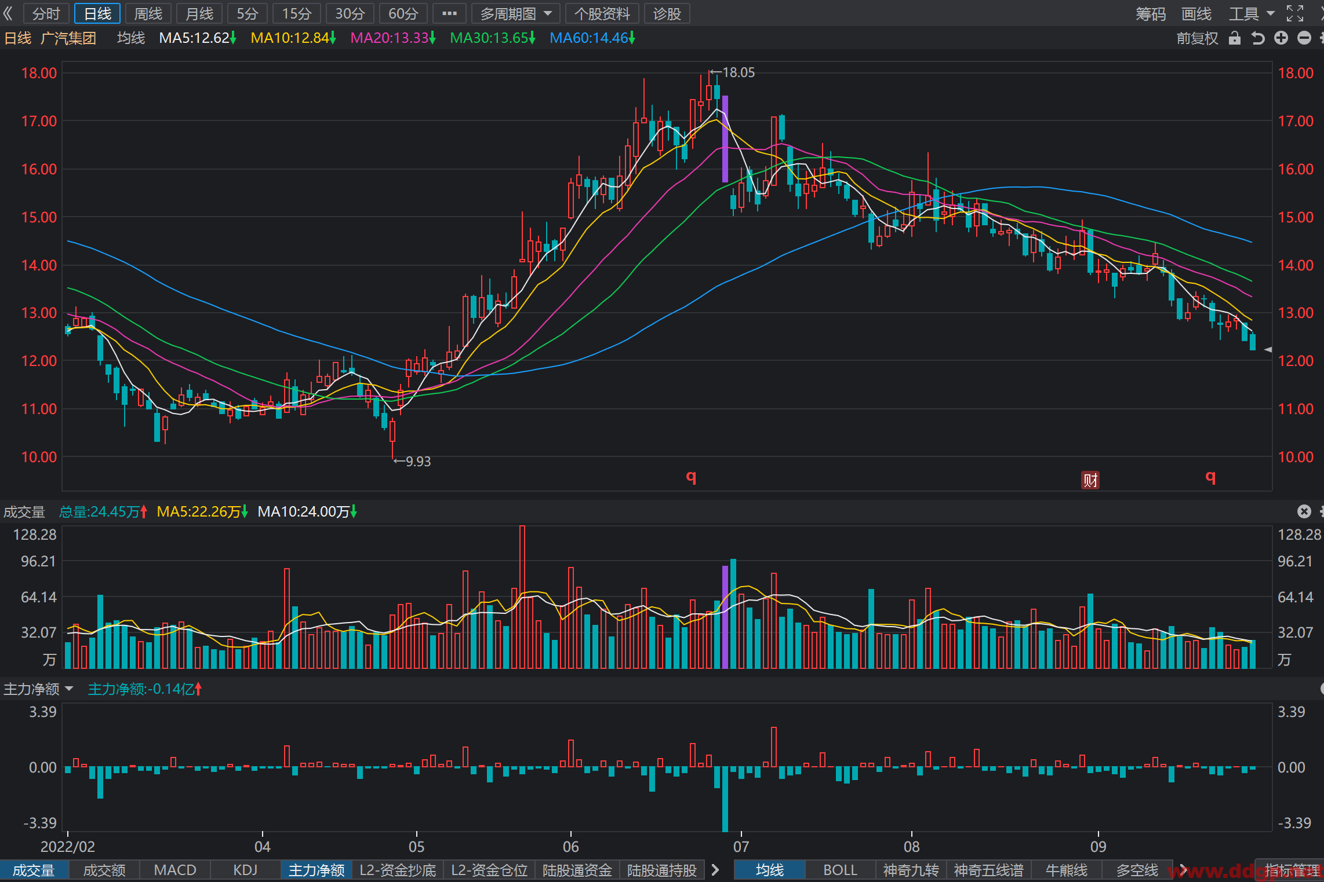
Task: Select the 月线 monthly chart
Action: tap(199, 13)
